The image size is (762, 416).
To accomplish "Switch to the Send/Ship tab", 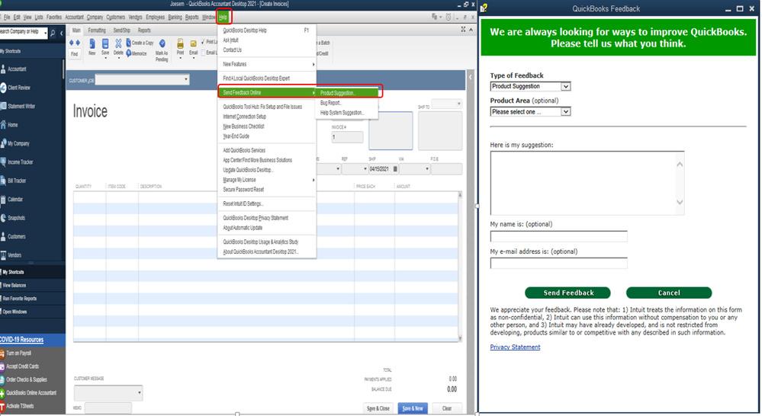I will [121, 30].
